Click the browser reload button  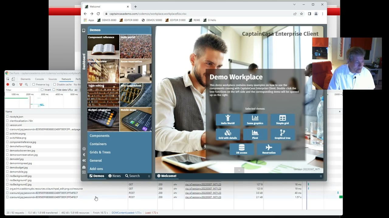(x=98, y=14)
